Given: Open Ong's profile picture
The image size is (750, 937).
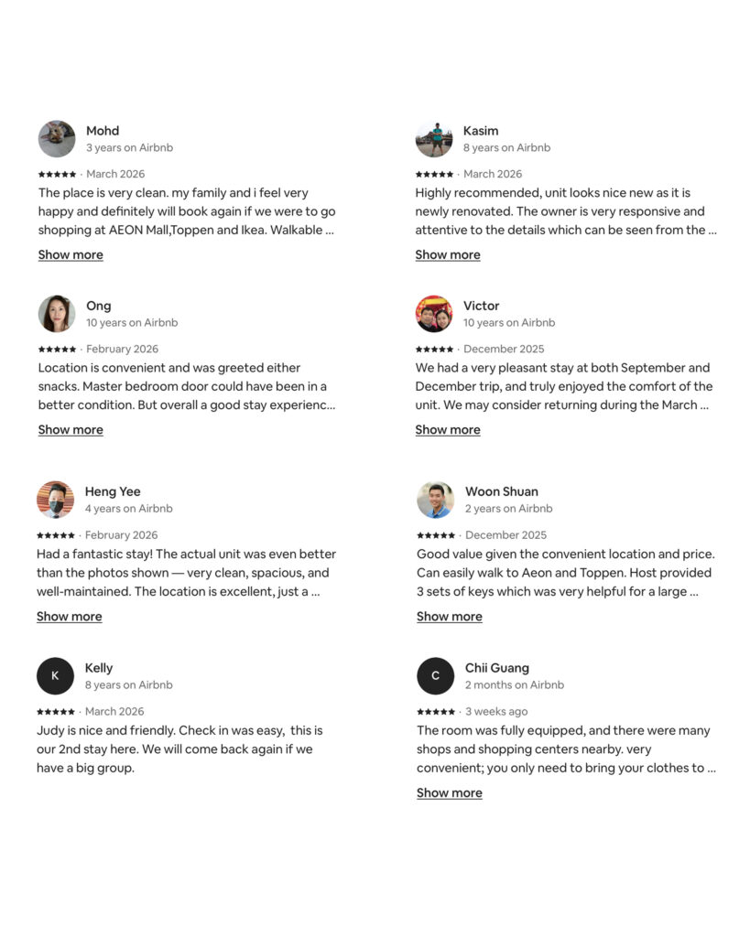Looking at the screenshot, I should point(57,314).
